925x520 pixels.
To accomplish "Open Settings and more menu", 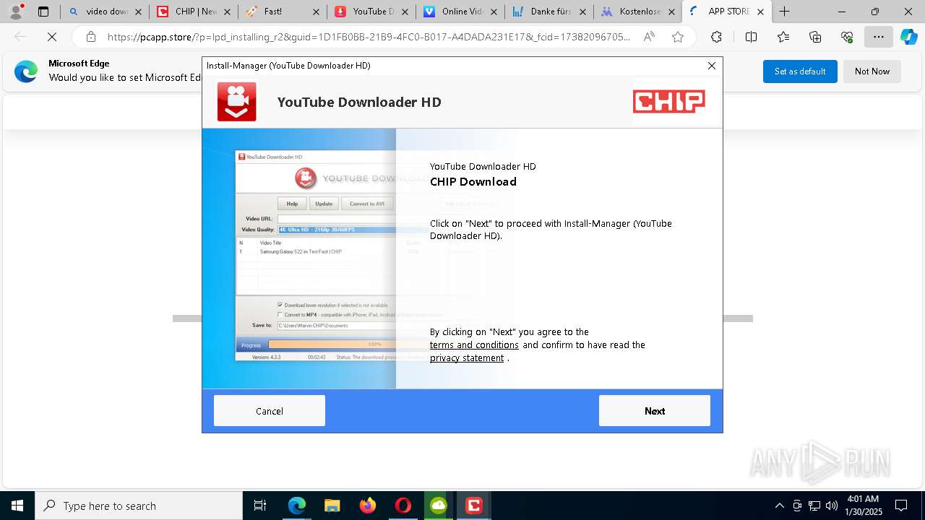I will point(878,37).
